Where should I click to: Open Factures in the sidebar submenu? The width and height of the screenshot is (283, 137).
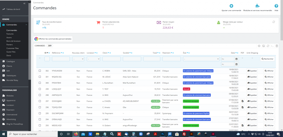(10, 34)
